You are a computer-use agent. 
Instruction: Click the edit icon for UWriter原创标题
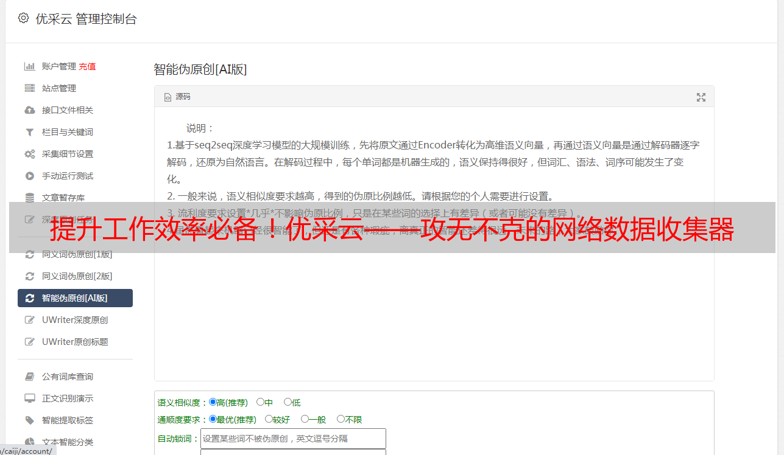[29, 342]
